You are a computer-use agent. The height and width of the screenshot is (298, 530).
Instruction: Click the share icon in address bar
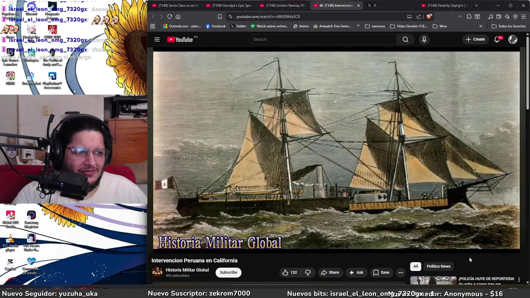419,17
